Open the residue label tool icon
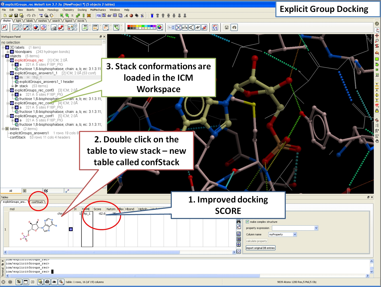Viewport: 381px width, 287px height. (x=85, y=27)
